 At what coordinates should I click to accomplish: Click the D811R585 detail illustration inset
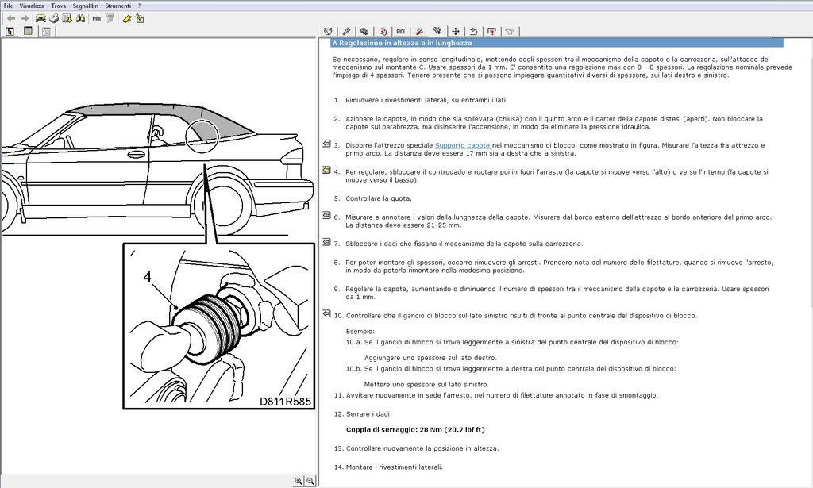pos(219,326)
